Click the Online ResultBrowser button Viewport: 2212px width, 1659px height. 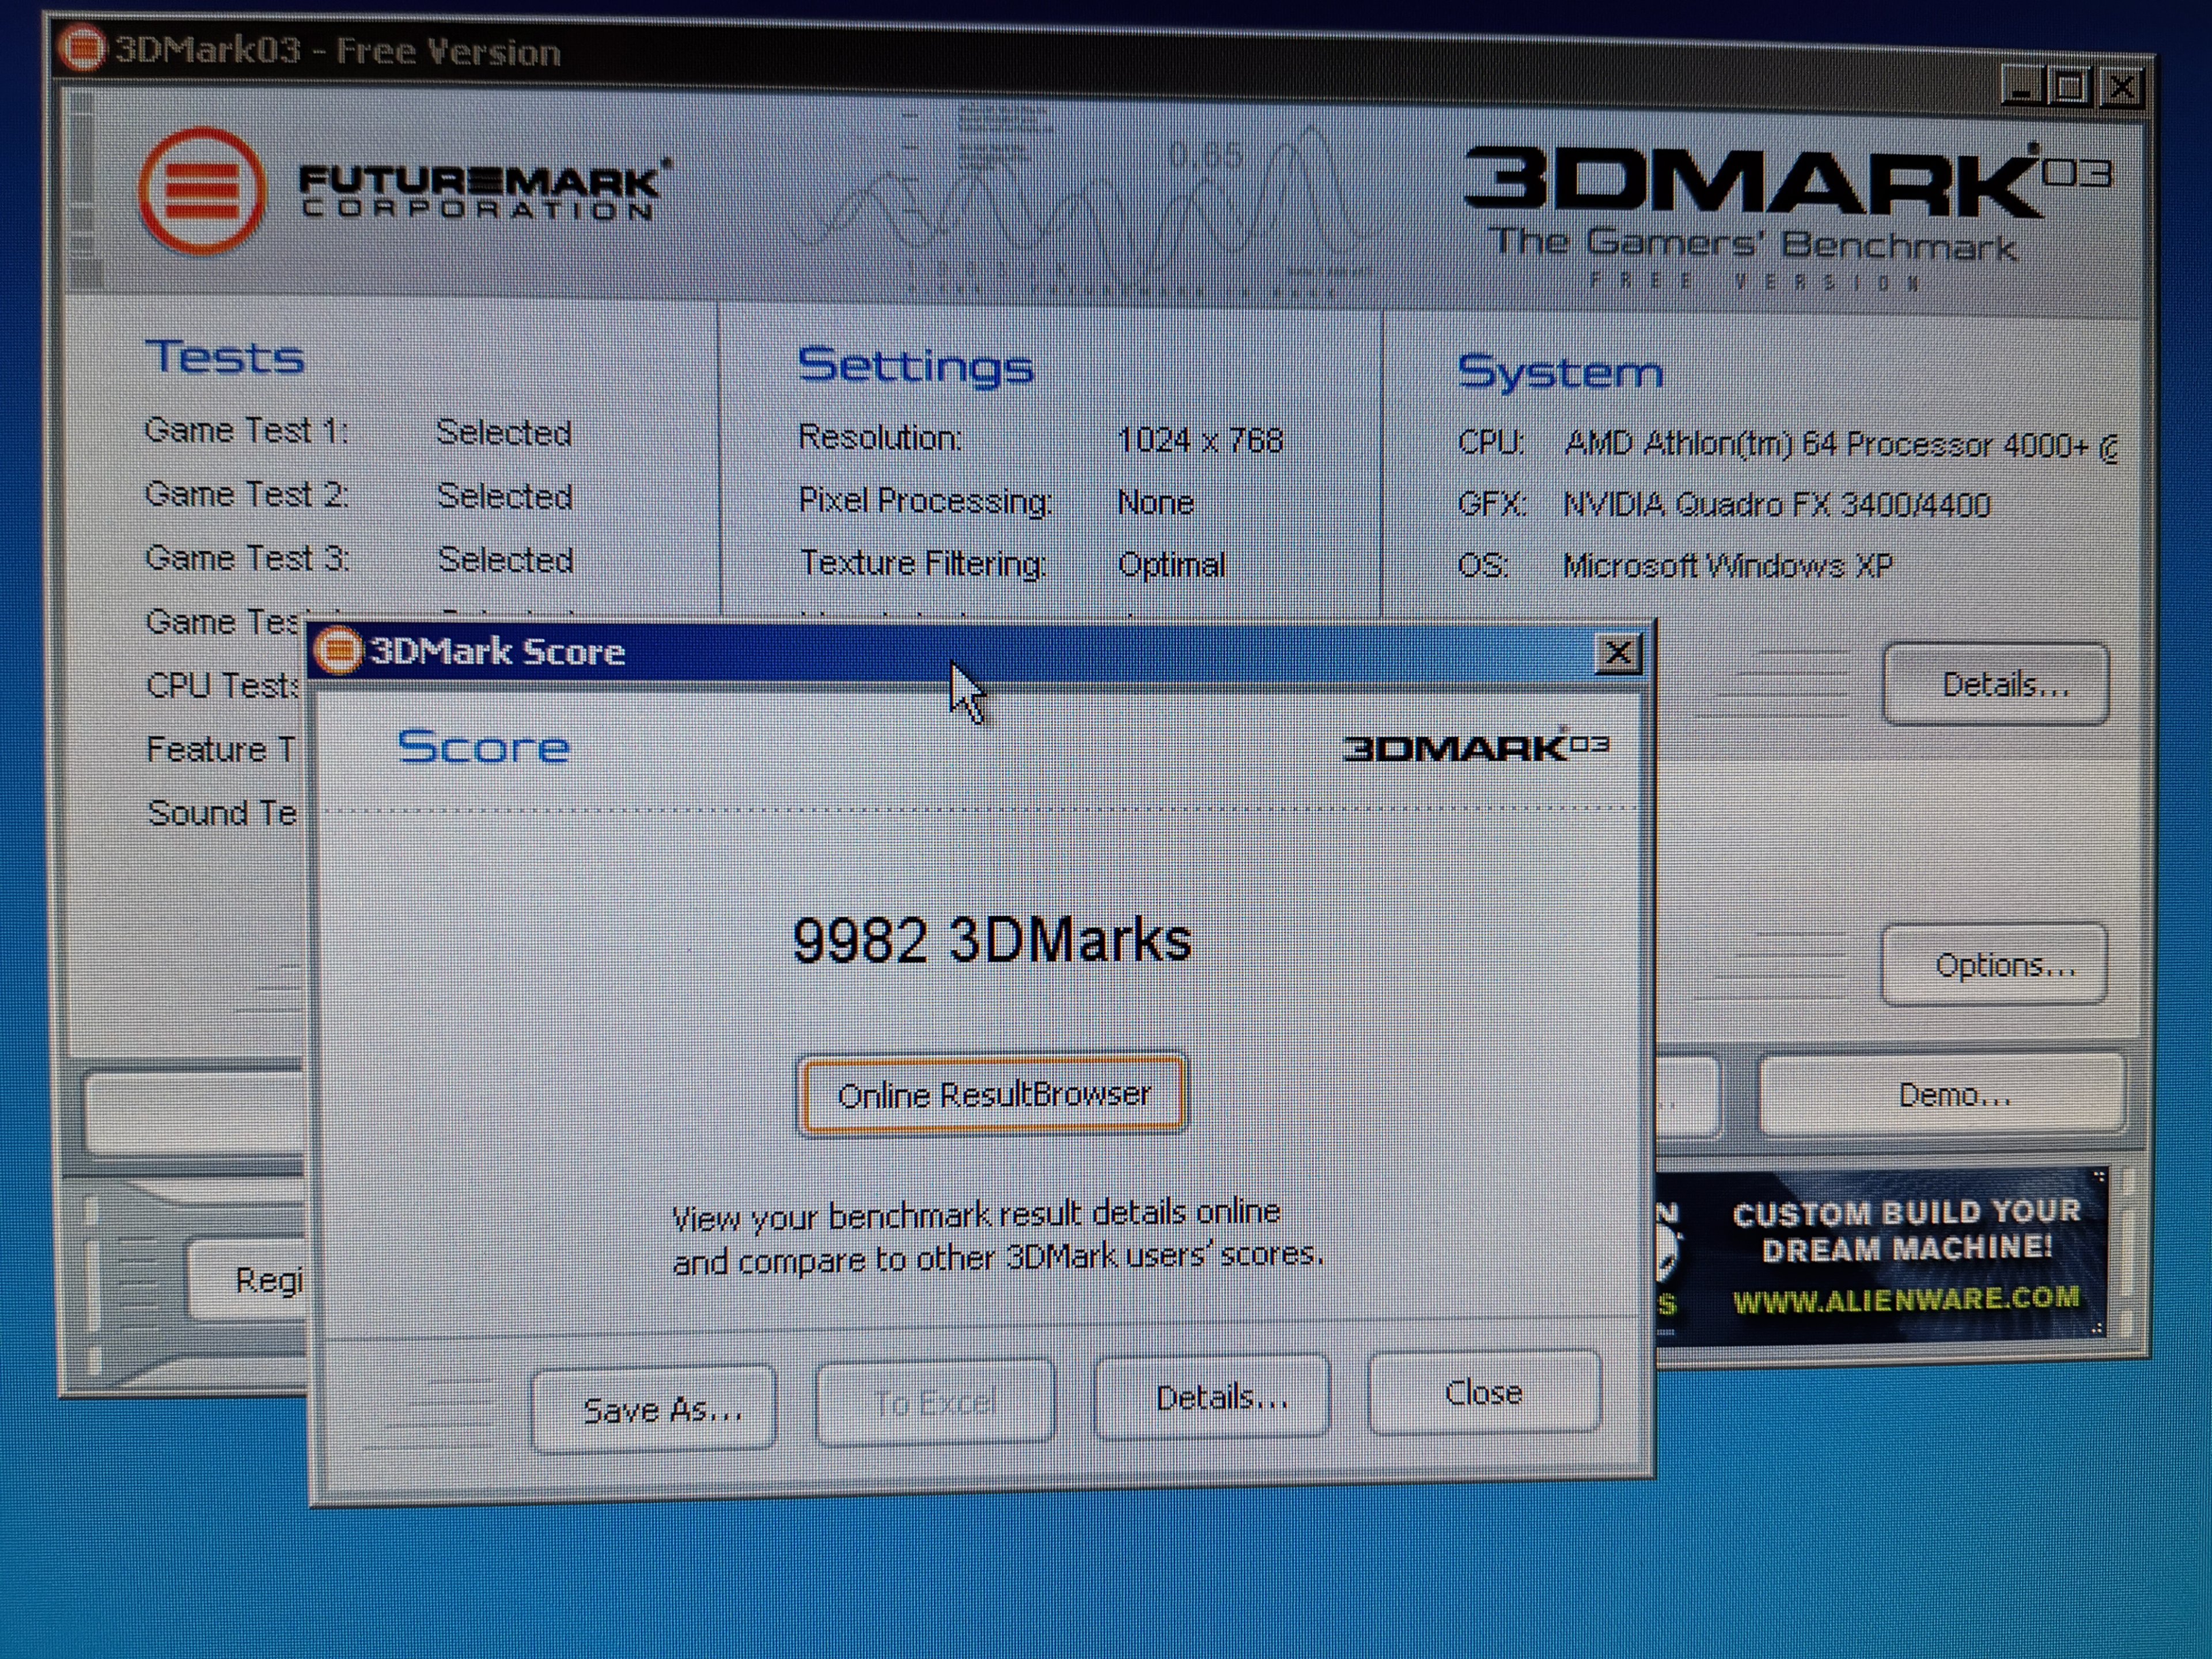coord(992,1095)
